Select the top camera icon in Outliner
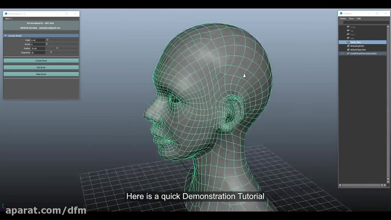Screen dimensions: 391x220 348,30
